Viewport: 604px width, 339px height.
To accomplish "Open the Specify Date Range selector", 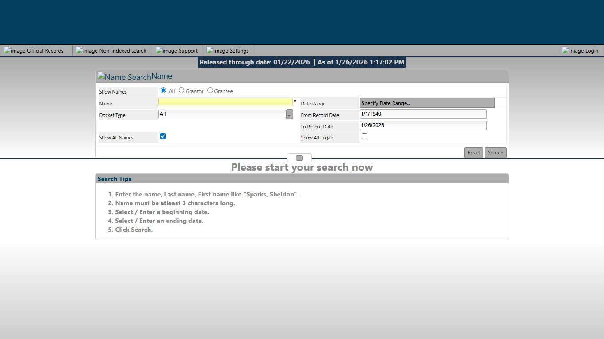I will pos(427,102).
